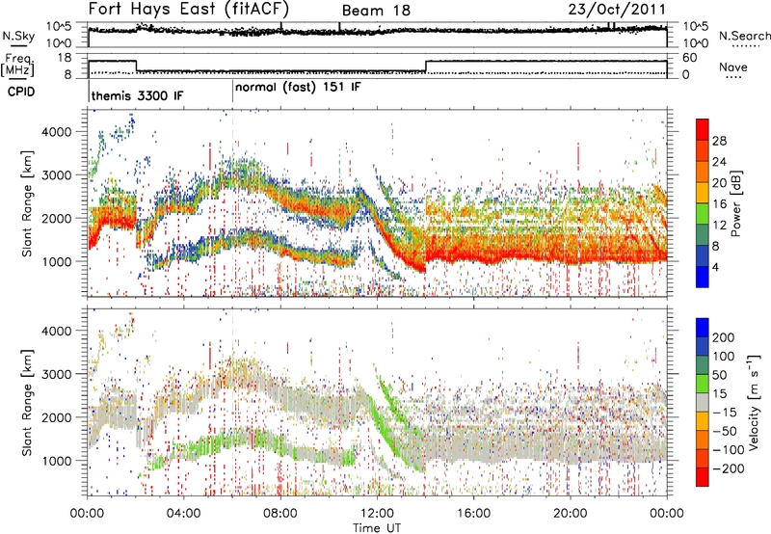Screen dimensions: 771x534
Task: Click 'Slant Range [km]' label of velocity panel
Action: pyautogui.click(x=27, y=402)
